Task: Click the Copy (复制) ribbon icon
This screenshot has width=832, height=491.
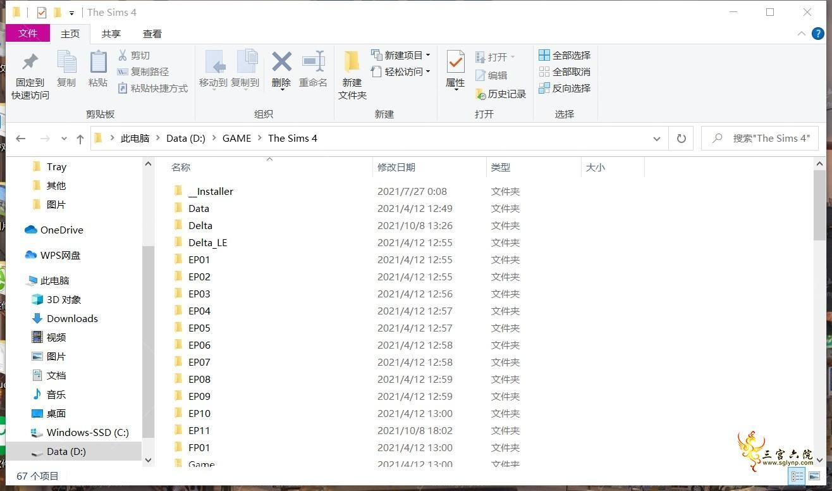Action: click(x=66, y=62)
